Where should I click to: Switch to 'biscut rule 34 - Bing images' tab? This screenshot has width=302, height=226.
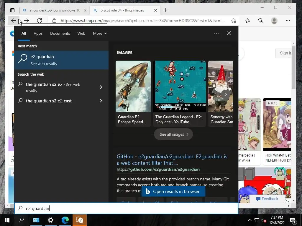tap(125, 10)
